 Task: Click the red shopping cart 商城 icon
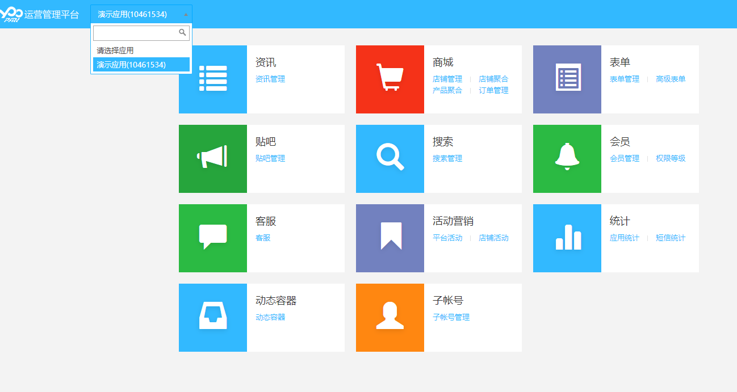coord(390,79)
